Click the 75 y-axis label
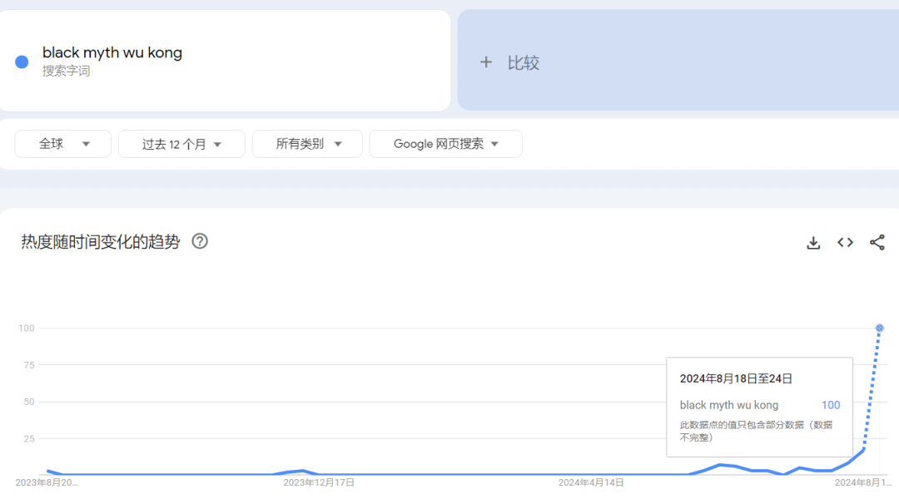Image resolution: width=899 pixels, height=499 pixels. 28,365
